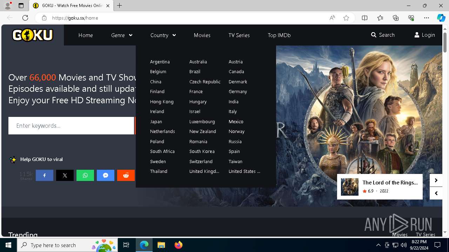View site information lock icon

tap(44, 18)
